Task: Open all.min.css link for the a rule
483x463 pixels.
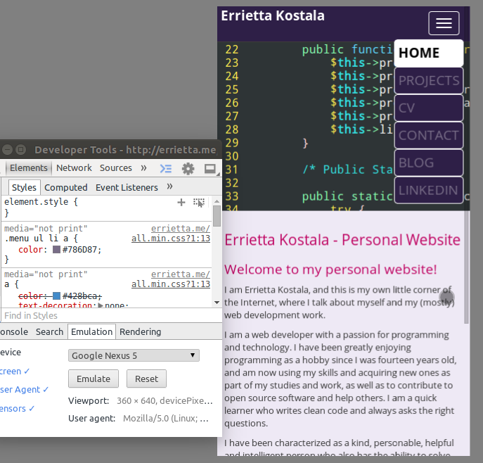Action: coord(171,284)
